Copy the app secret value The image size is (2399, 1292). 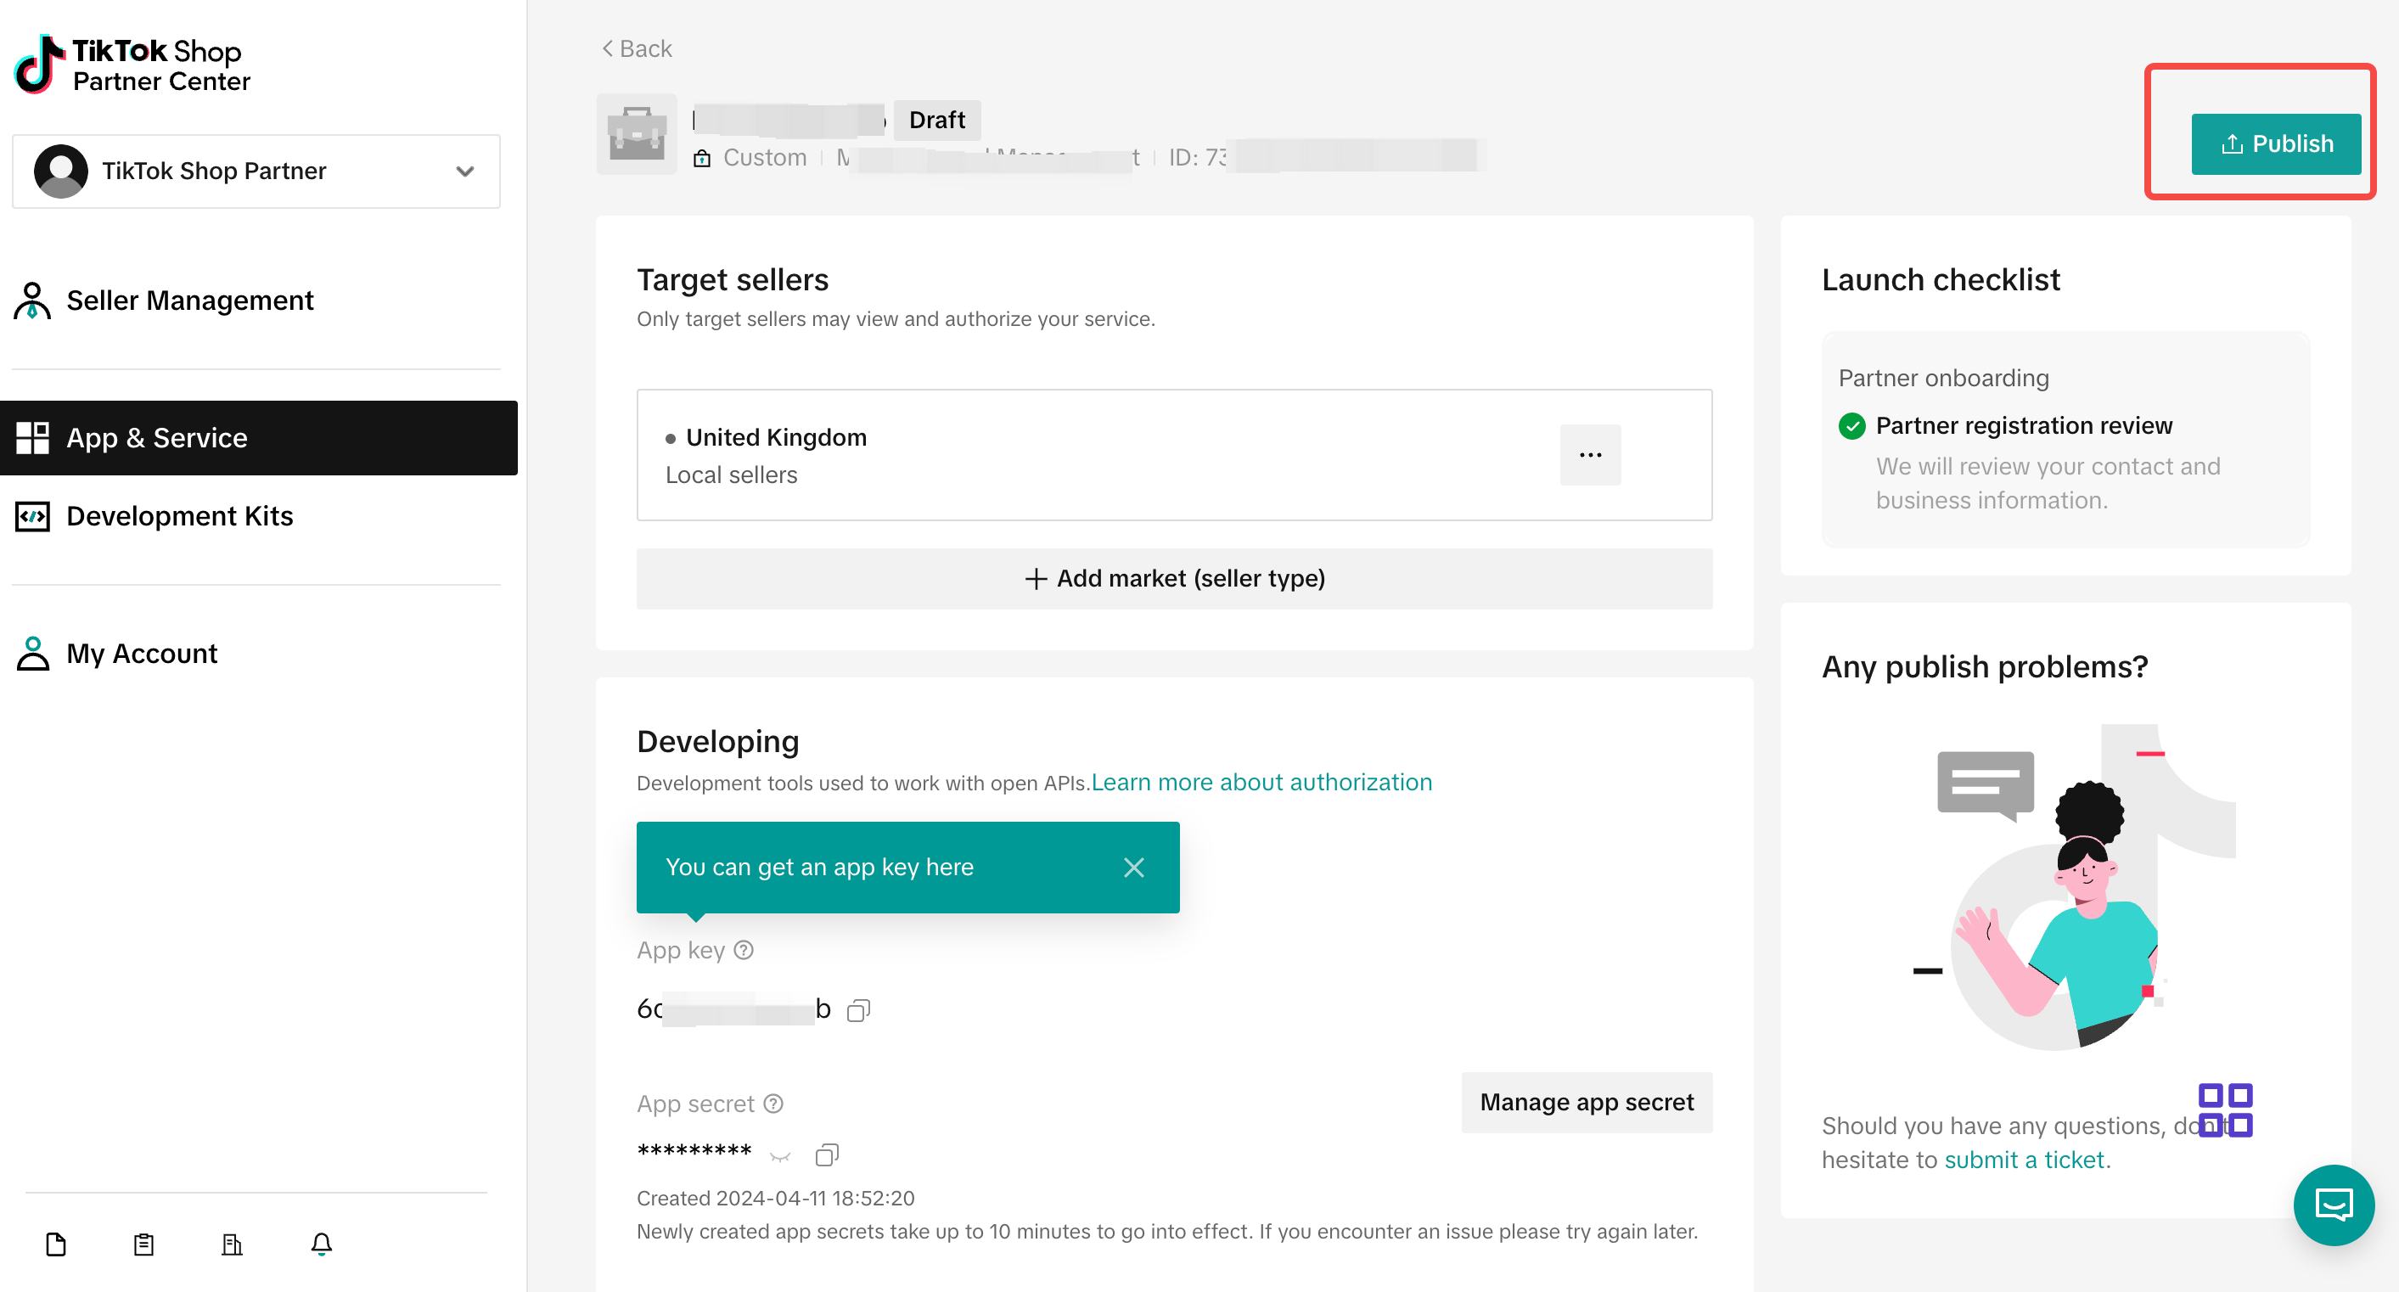(x=826, y=1155)
